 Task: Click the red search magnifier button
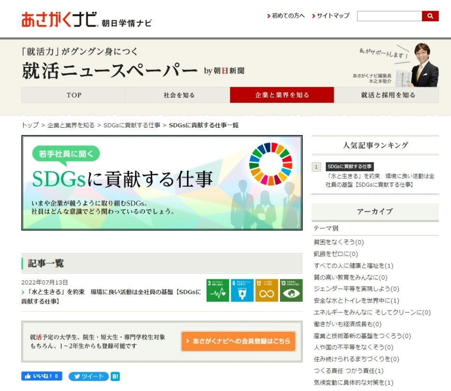[x=430, y=16]
